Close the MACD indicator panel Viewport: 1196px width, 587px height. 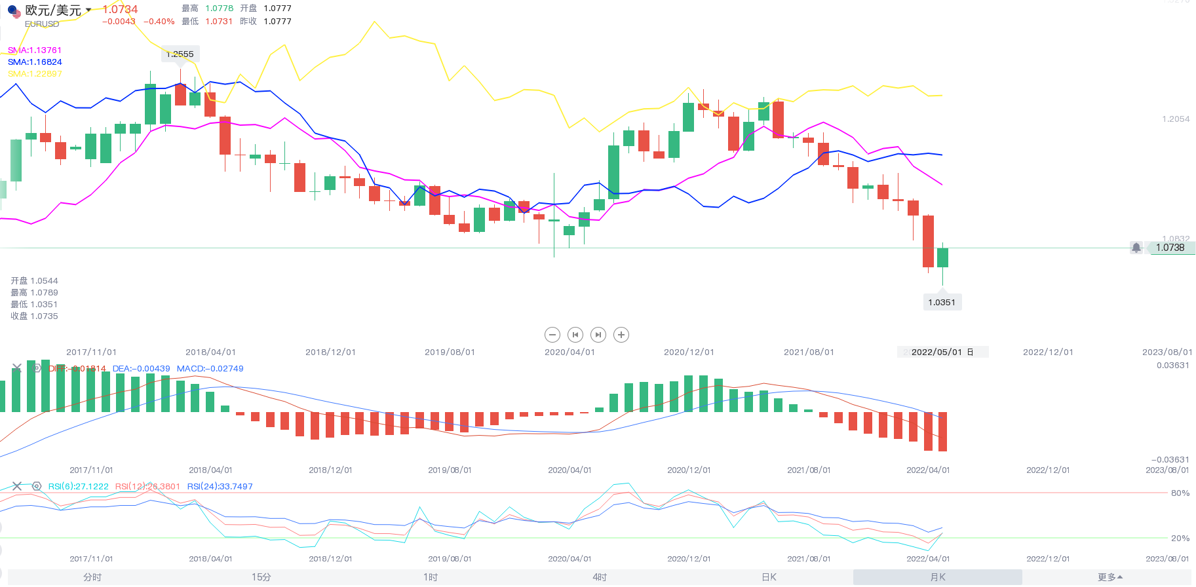click(x=17, y=368)
